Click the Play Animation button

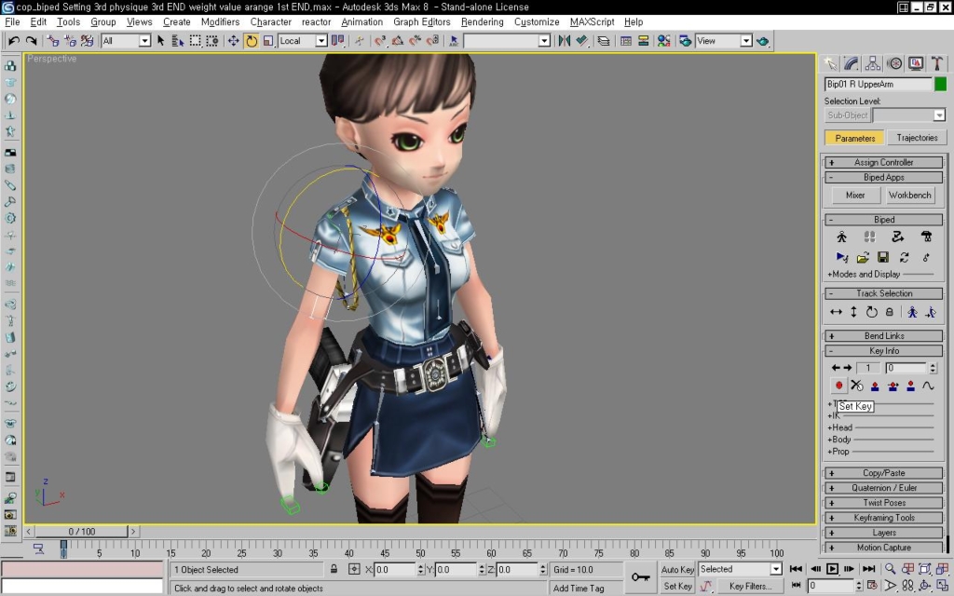click(x=832, y=569)
